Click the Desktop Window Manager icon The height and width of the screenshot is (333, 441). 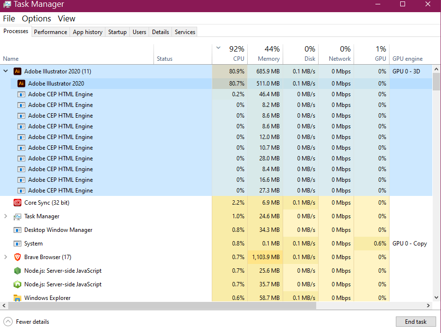[17, 230]
